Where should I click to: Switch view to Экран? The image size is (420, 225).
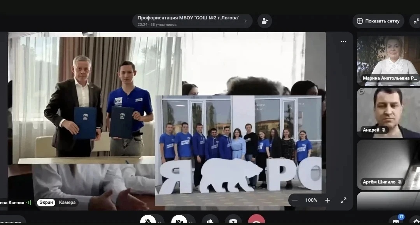click(46, 202)
